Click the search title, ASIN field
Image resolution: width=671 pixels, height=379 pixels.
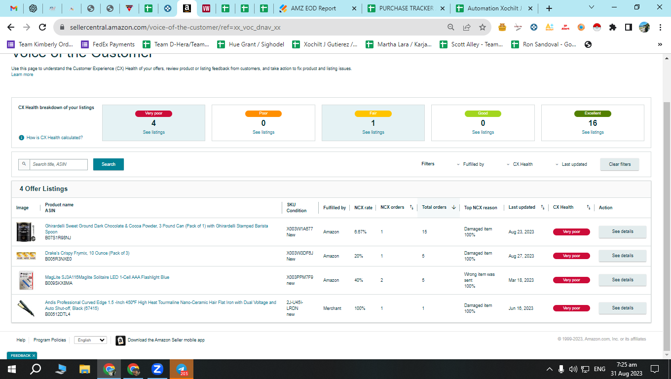tap(58, 164)
